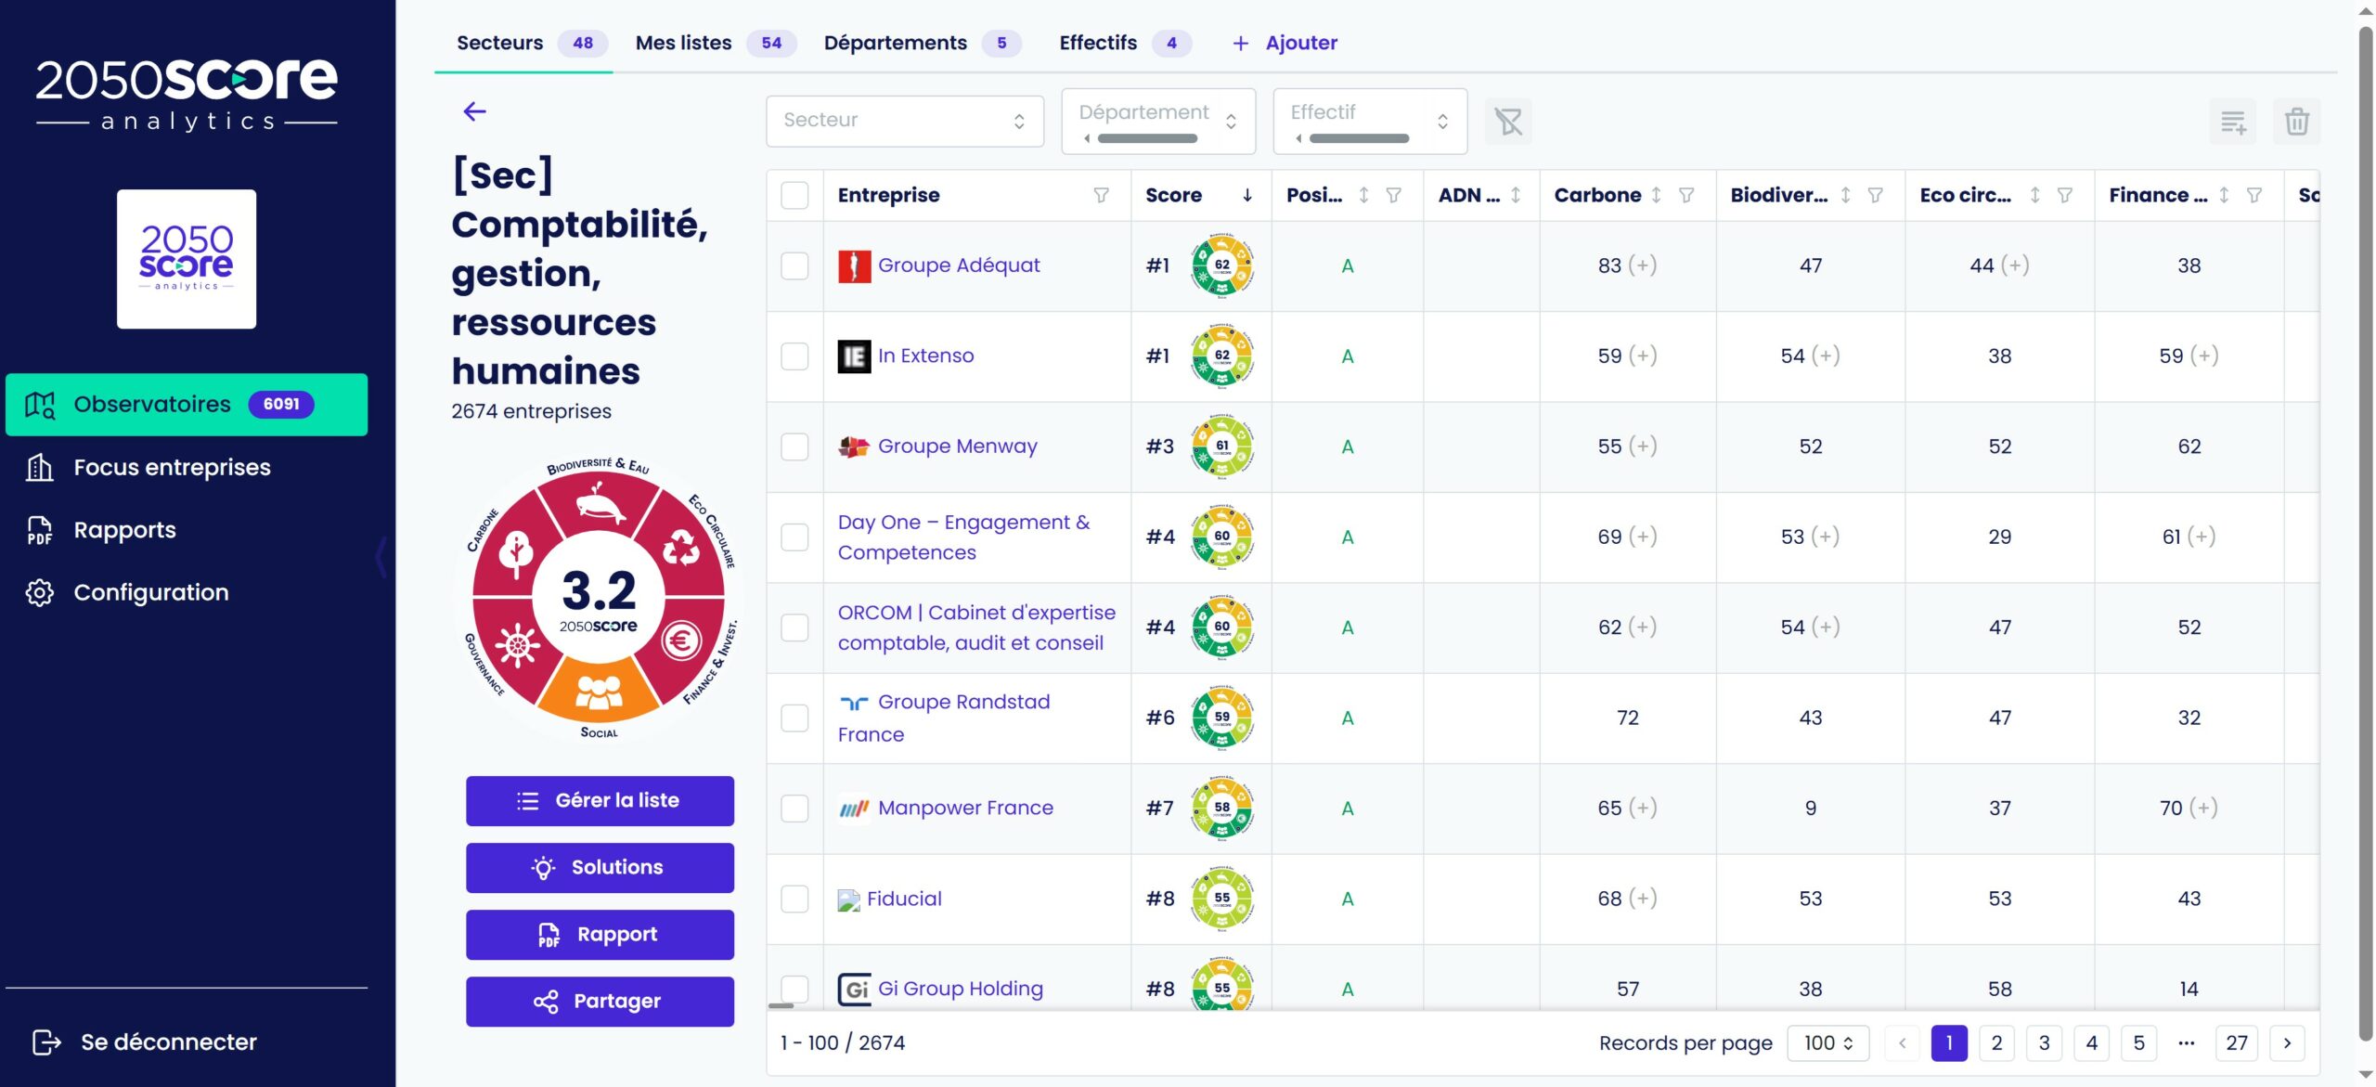Click the back arrow icon
The image size is (2376, 1087).
pos(474,111)
